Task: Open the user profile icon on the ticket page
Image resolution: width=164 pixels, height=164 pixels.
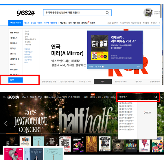Action: [x=161, y=97]
